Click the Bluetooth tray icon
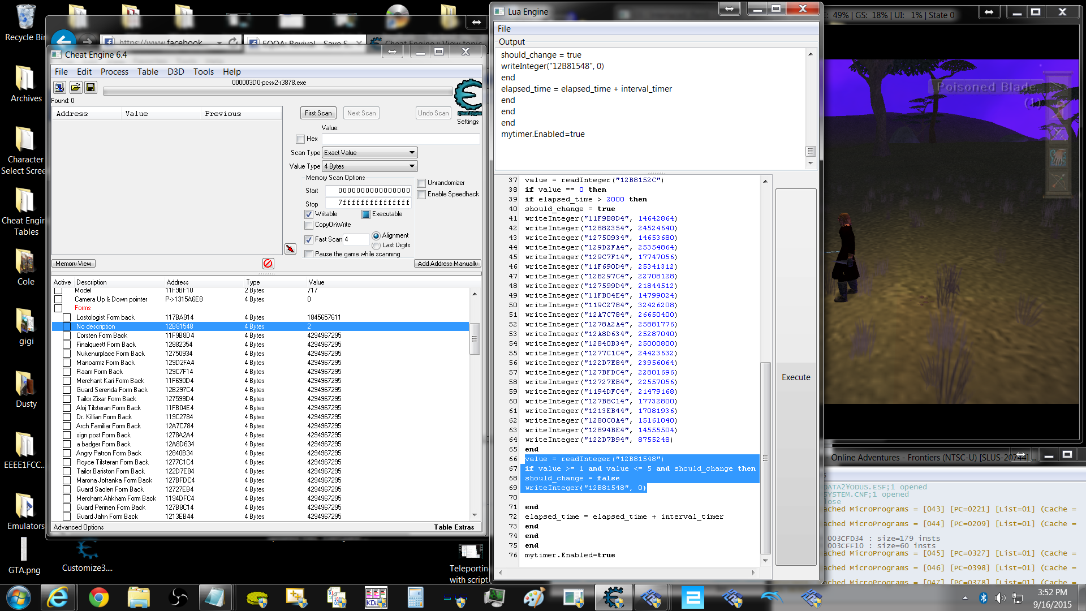This screenshot has height=611, width=1086. pos(983,598)
